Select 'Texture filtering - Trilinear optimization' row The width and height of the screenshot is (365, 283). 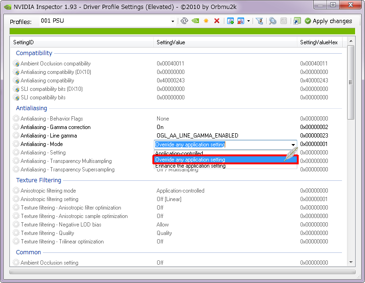tap(176, 242)
